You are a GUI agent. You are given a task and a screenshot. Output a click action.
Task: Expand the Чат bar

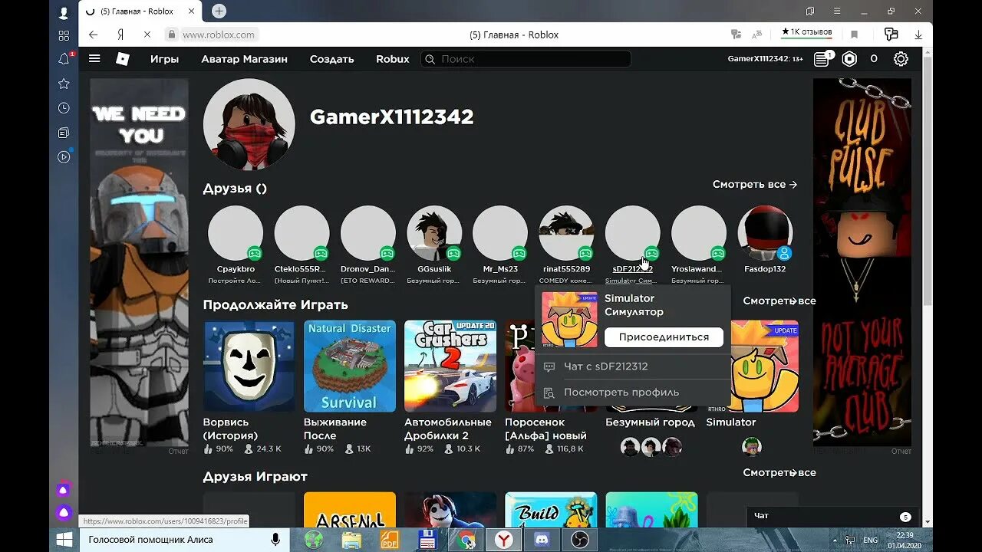[x=832, y=516]
